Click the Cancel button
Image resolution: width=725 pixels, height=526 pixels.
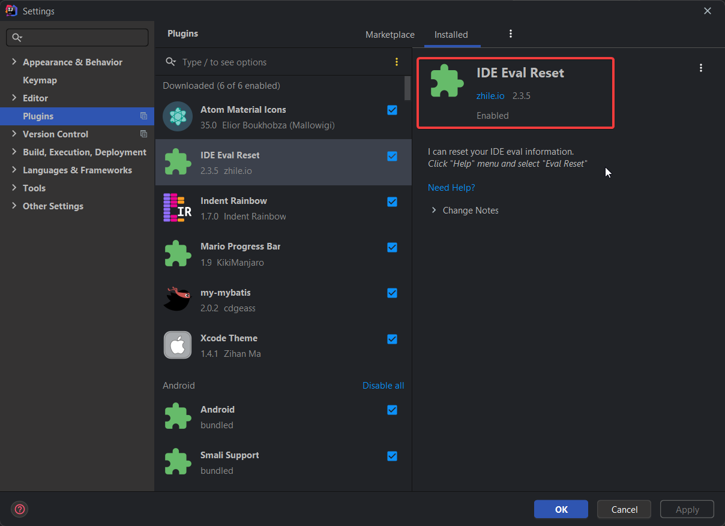pos(624,509)
